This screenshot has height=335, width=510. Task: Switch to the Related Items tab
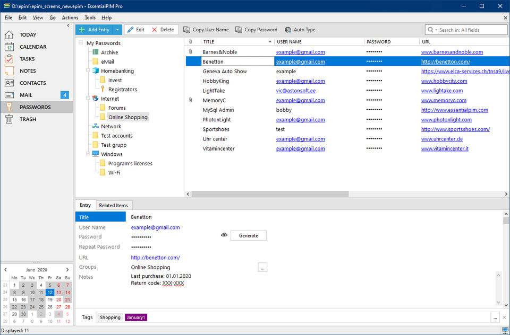[114, 205]
